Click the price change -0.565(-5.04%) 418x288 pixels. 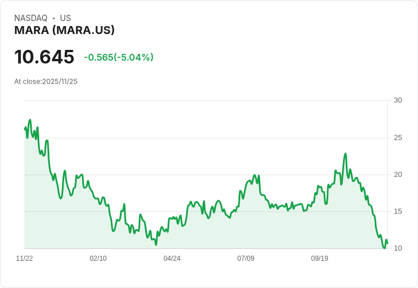point(119,57)
